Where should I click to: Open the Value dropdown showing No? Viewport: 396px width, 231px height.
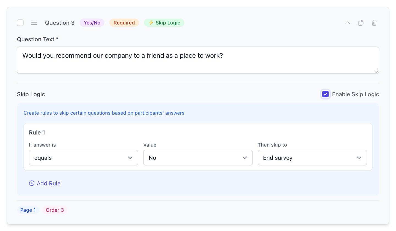pos(198,158)
